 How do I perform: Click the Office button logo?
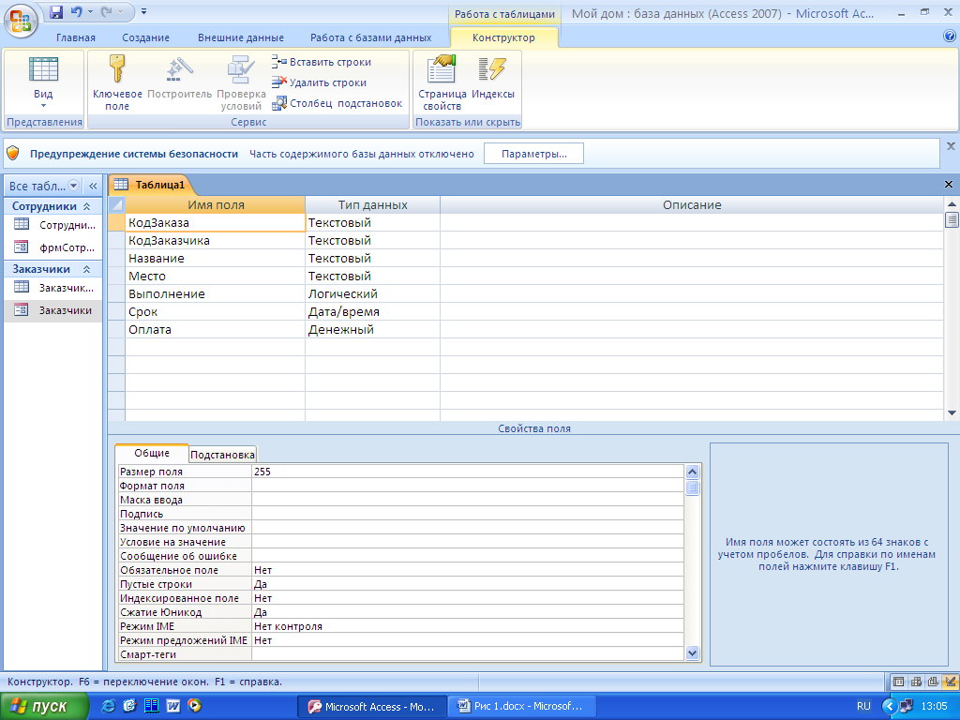(21, 21)
